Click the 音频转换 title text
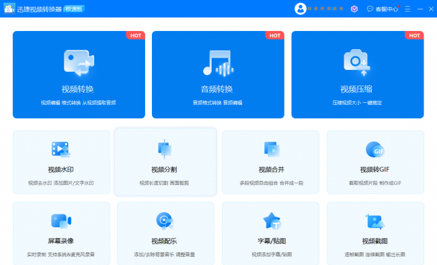437x265 pixels. (217, 89)
